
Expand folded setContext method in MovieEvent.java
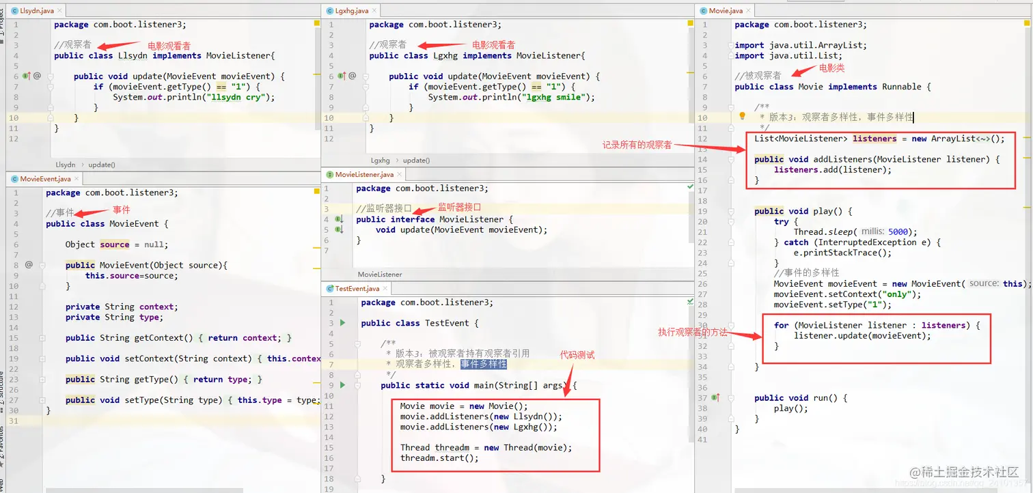point(42,358)
